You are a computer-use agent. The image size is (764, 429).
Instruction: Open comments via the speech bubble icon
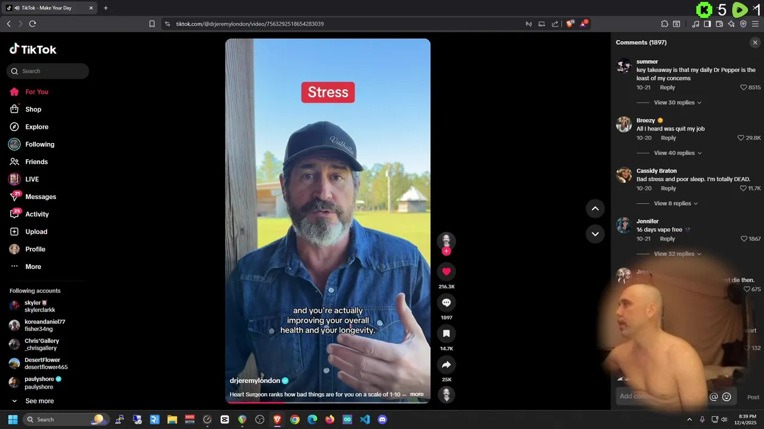446,303
